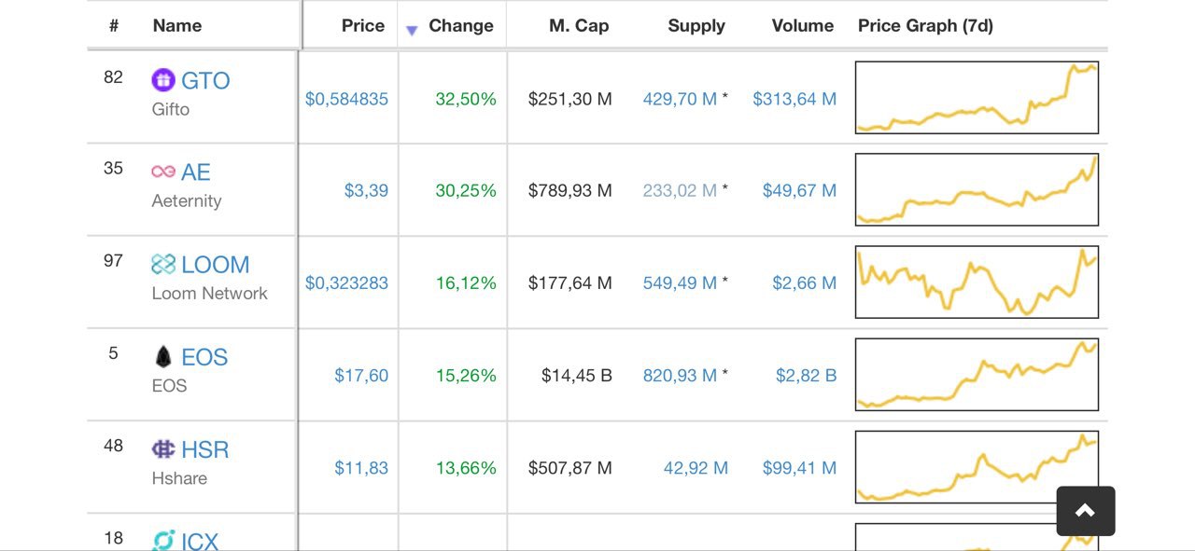Sort table by Price column header
The image size is (1195, 551).
pos(363,26)
